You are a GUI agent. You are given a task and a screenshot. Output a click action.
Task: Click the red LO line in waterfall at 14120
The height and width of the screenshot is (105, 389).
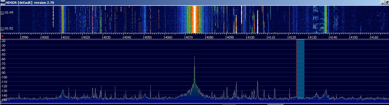pos(289,19)
